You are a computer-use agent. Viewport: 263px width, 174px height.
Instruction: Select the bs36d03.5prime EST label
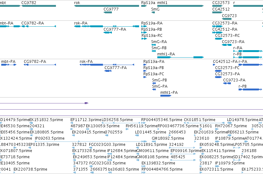pyautogui.click(x=123, y=169)
